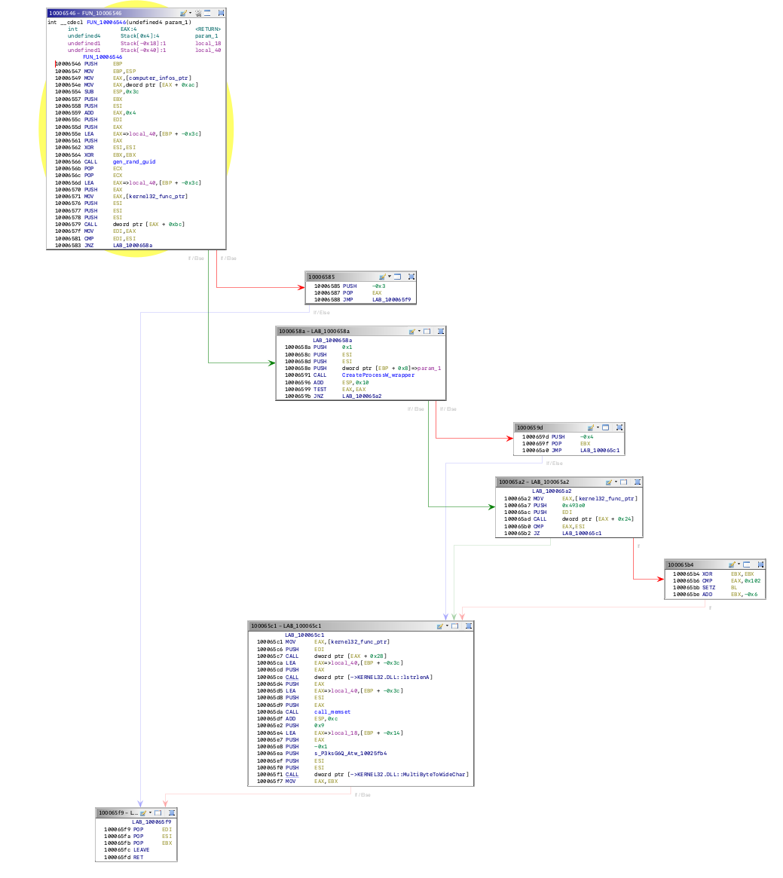Close the 10006585 vertex block
The height and width of the screenshot is (878, 783).
pos(411,277)
